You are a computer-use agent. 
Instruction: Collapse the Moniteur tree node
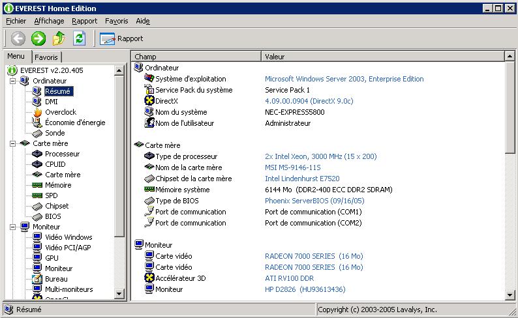click(12, 227)
